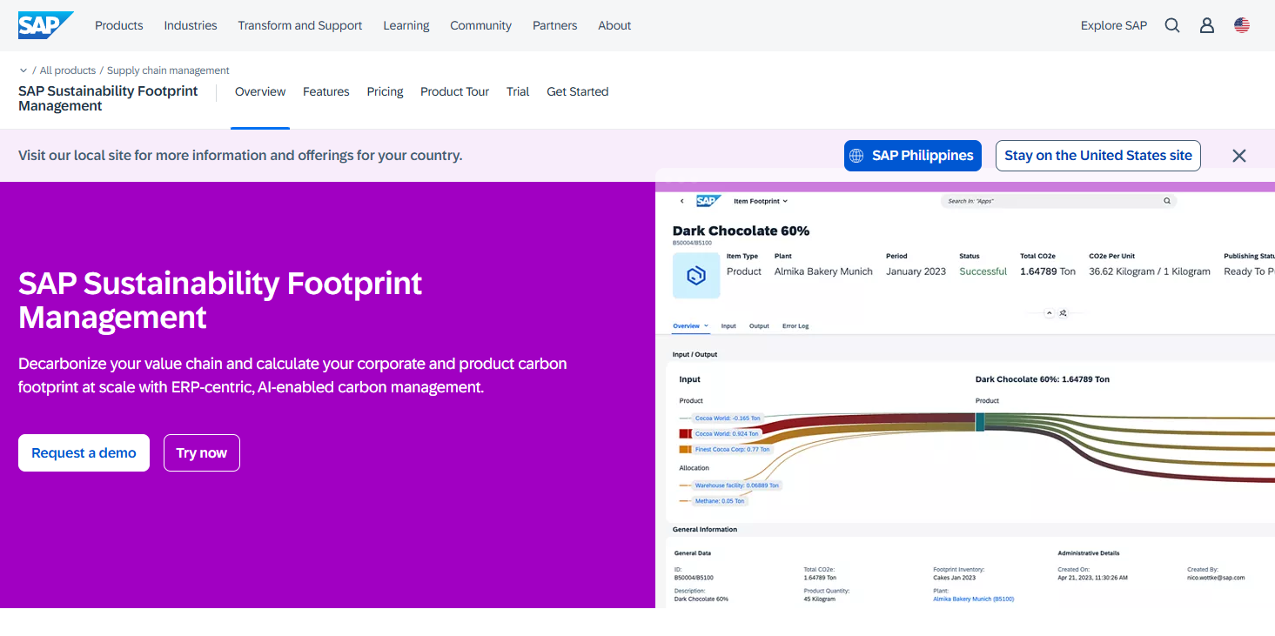Viewport: 1275px width, 636px height.
Task: Select the Error Log tab in the app screenshot
Action: point(795,326)
